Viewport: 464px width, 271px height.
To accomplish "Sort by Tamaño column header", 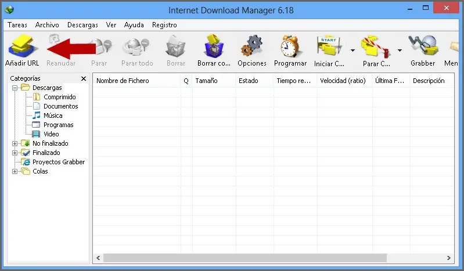I will 214,81.
